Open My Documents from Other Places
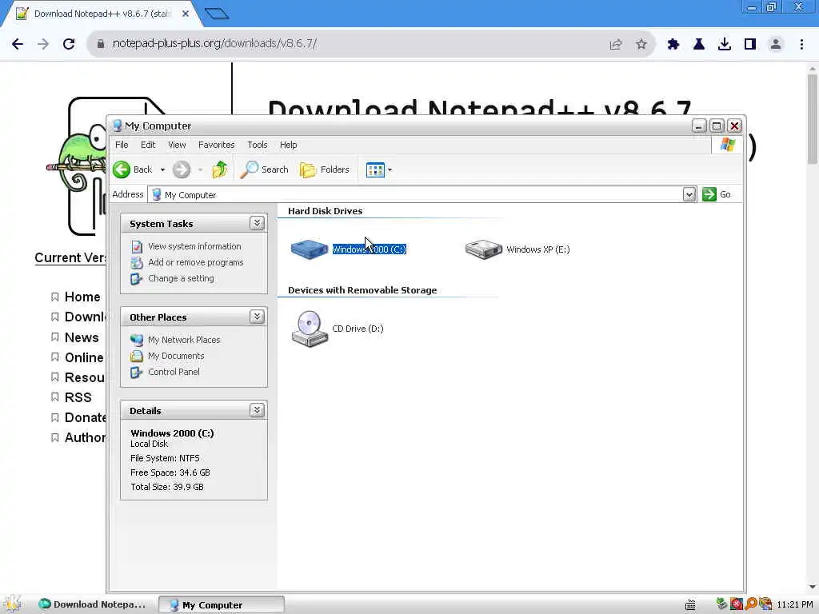This screenshot has height=614, width=819. pyautogui.click(x=176, y=356)
